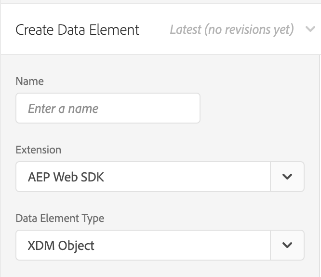Click empty space right of the Name field

coord(255,108)
